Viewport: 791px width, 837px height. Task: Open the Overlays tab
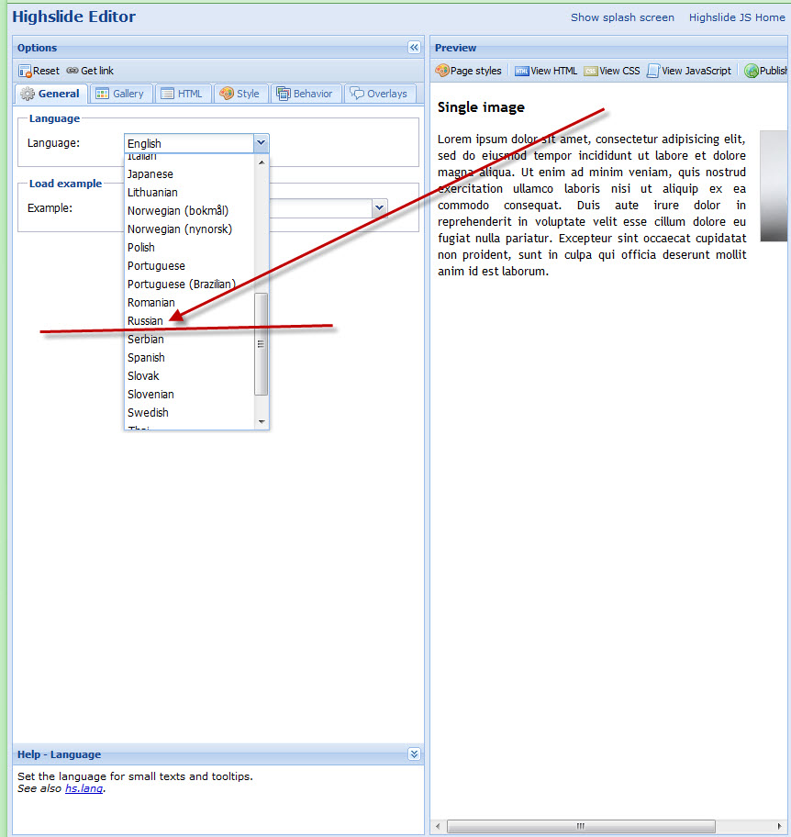click(x=379, y=94)
